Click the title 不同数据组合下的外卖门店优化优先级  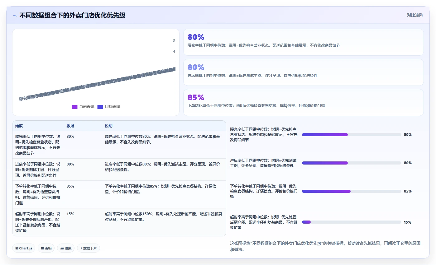pyautogui.click(x=72, y=15)
